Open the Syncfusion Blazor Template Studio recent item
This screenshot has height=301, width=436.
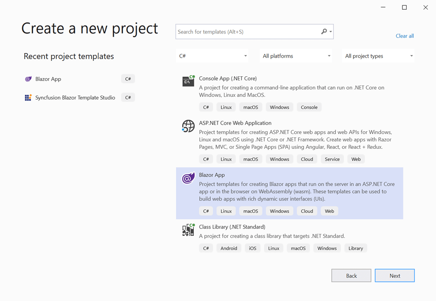75,98
